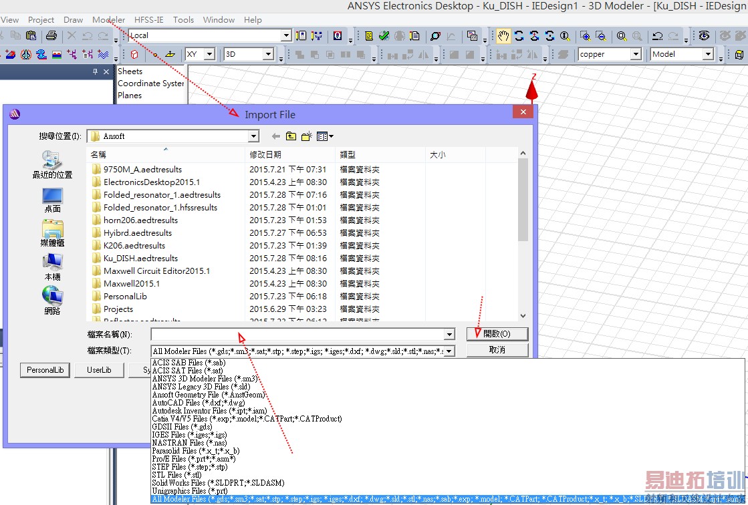748x505 pixels.
Task: Click the file list vertical scrollbar
Action: coord(523,200)
